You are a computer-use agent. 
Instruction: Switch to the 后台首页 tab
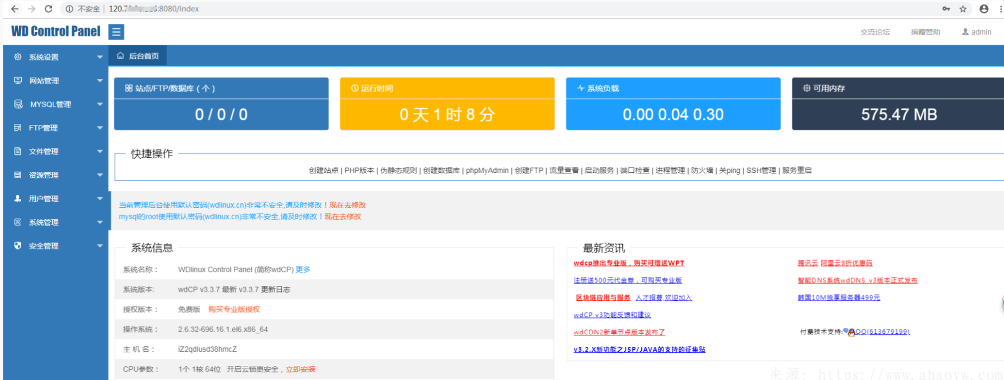point(138,56)
